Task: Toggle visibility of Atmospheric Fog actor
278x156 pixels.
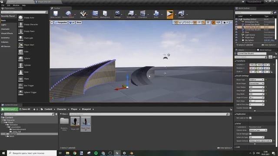Action: [236, 22]
